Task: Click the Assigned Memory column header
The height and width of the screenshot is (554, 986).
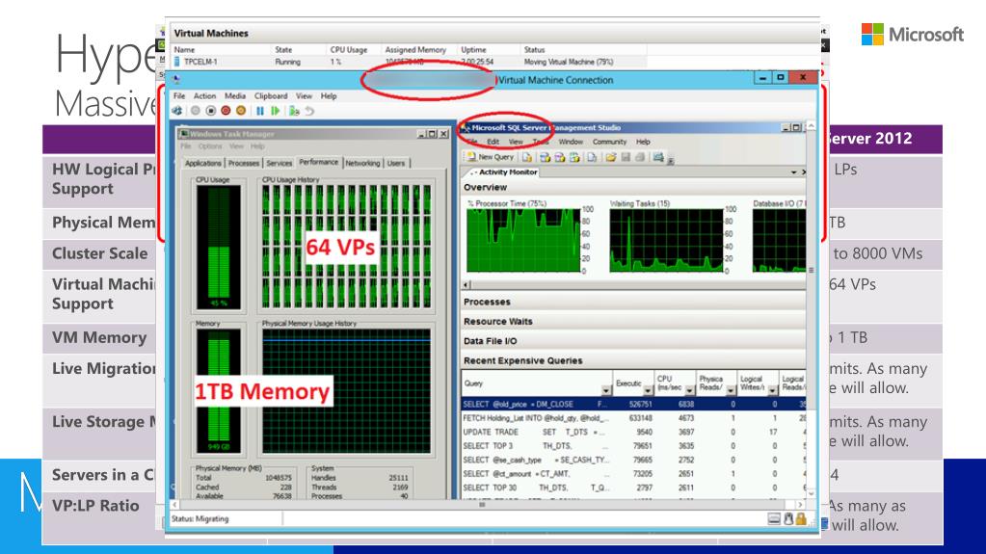Action: [415, 50]
